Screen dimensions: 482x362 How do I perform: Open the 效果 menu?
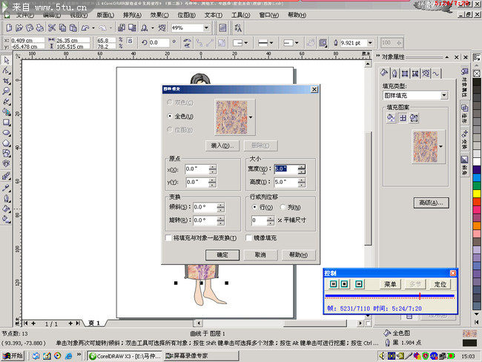pos(159,14)
